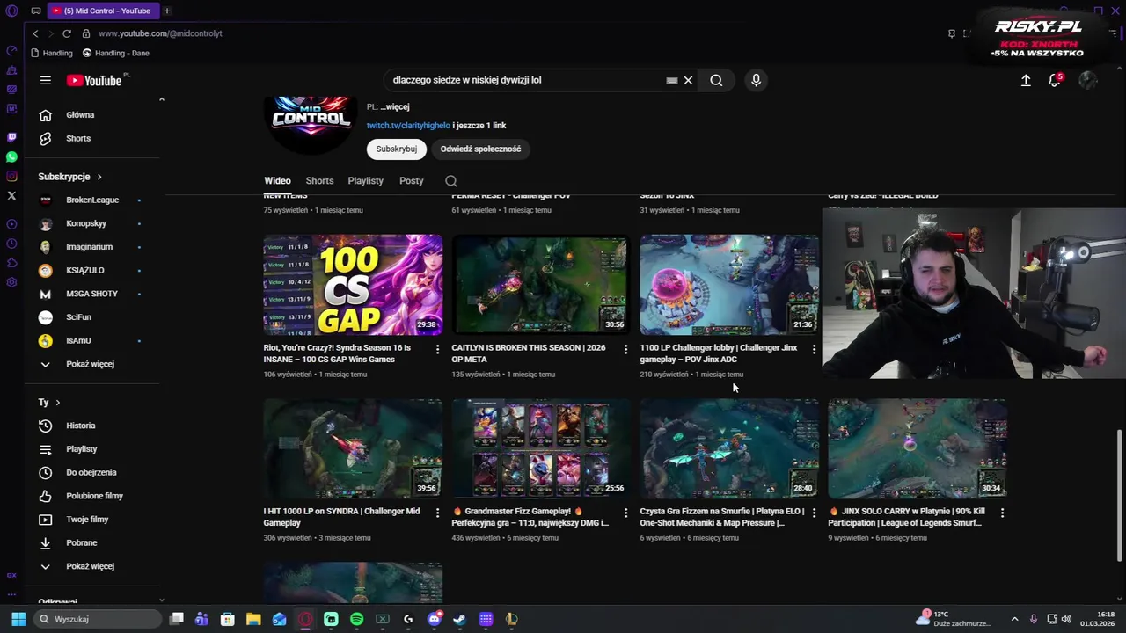Open title 'Riot, You're Crazy?! Syndra Season 16'
The width and height of the screenshot is (1126, 633).
(338, 353)
